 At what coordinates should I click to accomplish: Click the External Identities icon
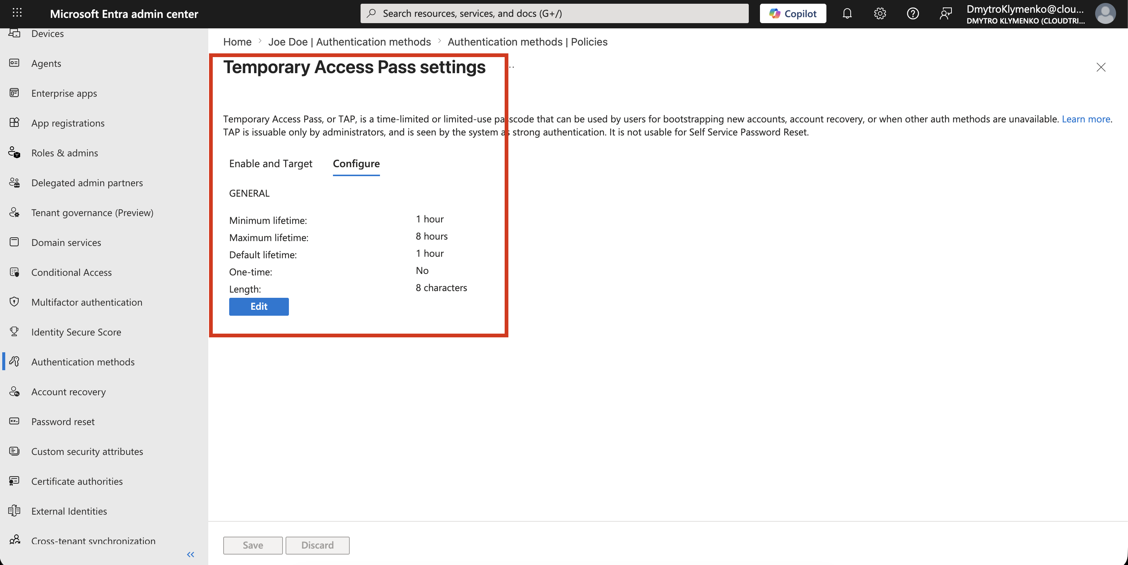coord(15,511)
